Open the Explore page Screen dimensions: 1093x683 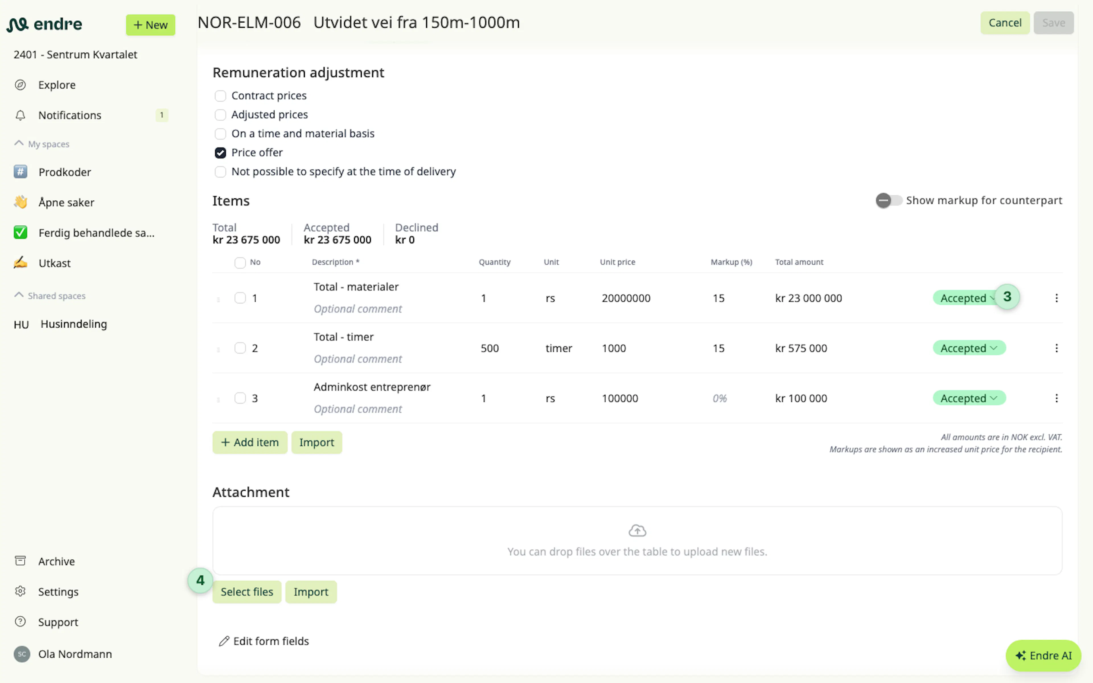coord(57,85)
